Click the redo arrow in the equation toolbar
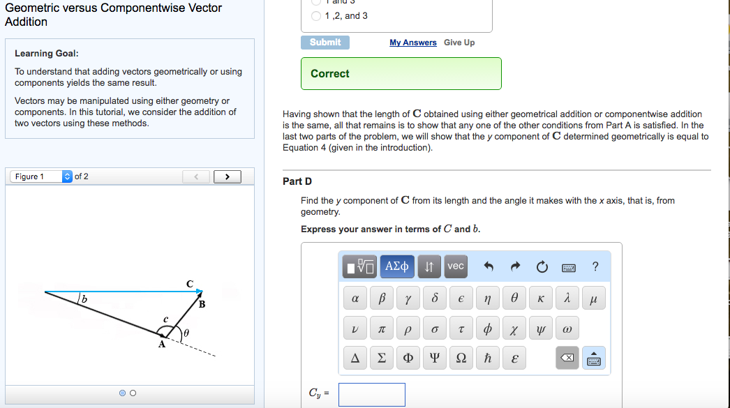Viewport: 730px width, 408px height. [x=514, y=266]
